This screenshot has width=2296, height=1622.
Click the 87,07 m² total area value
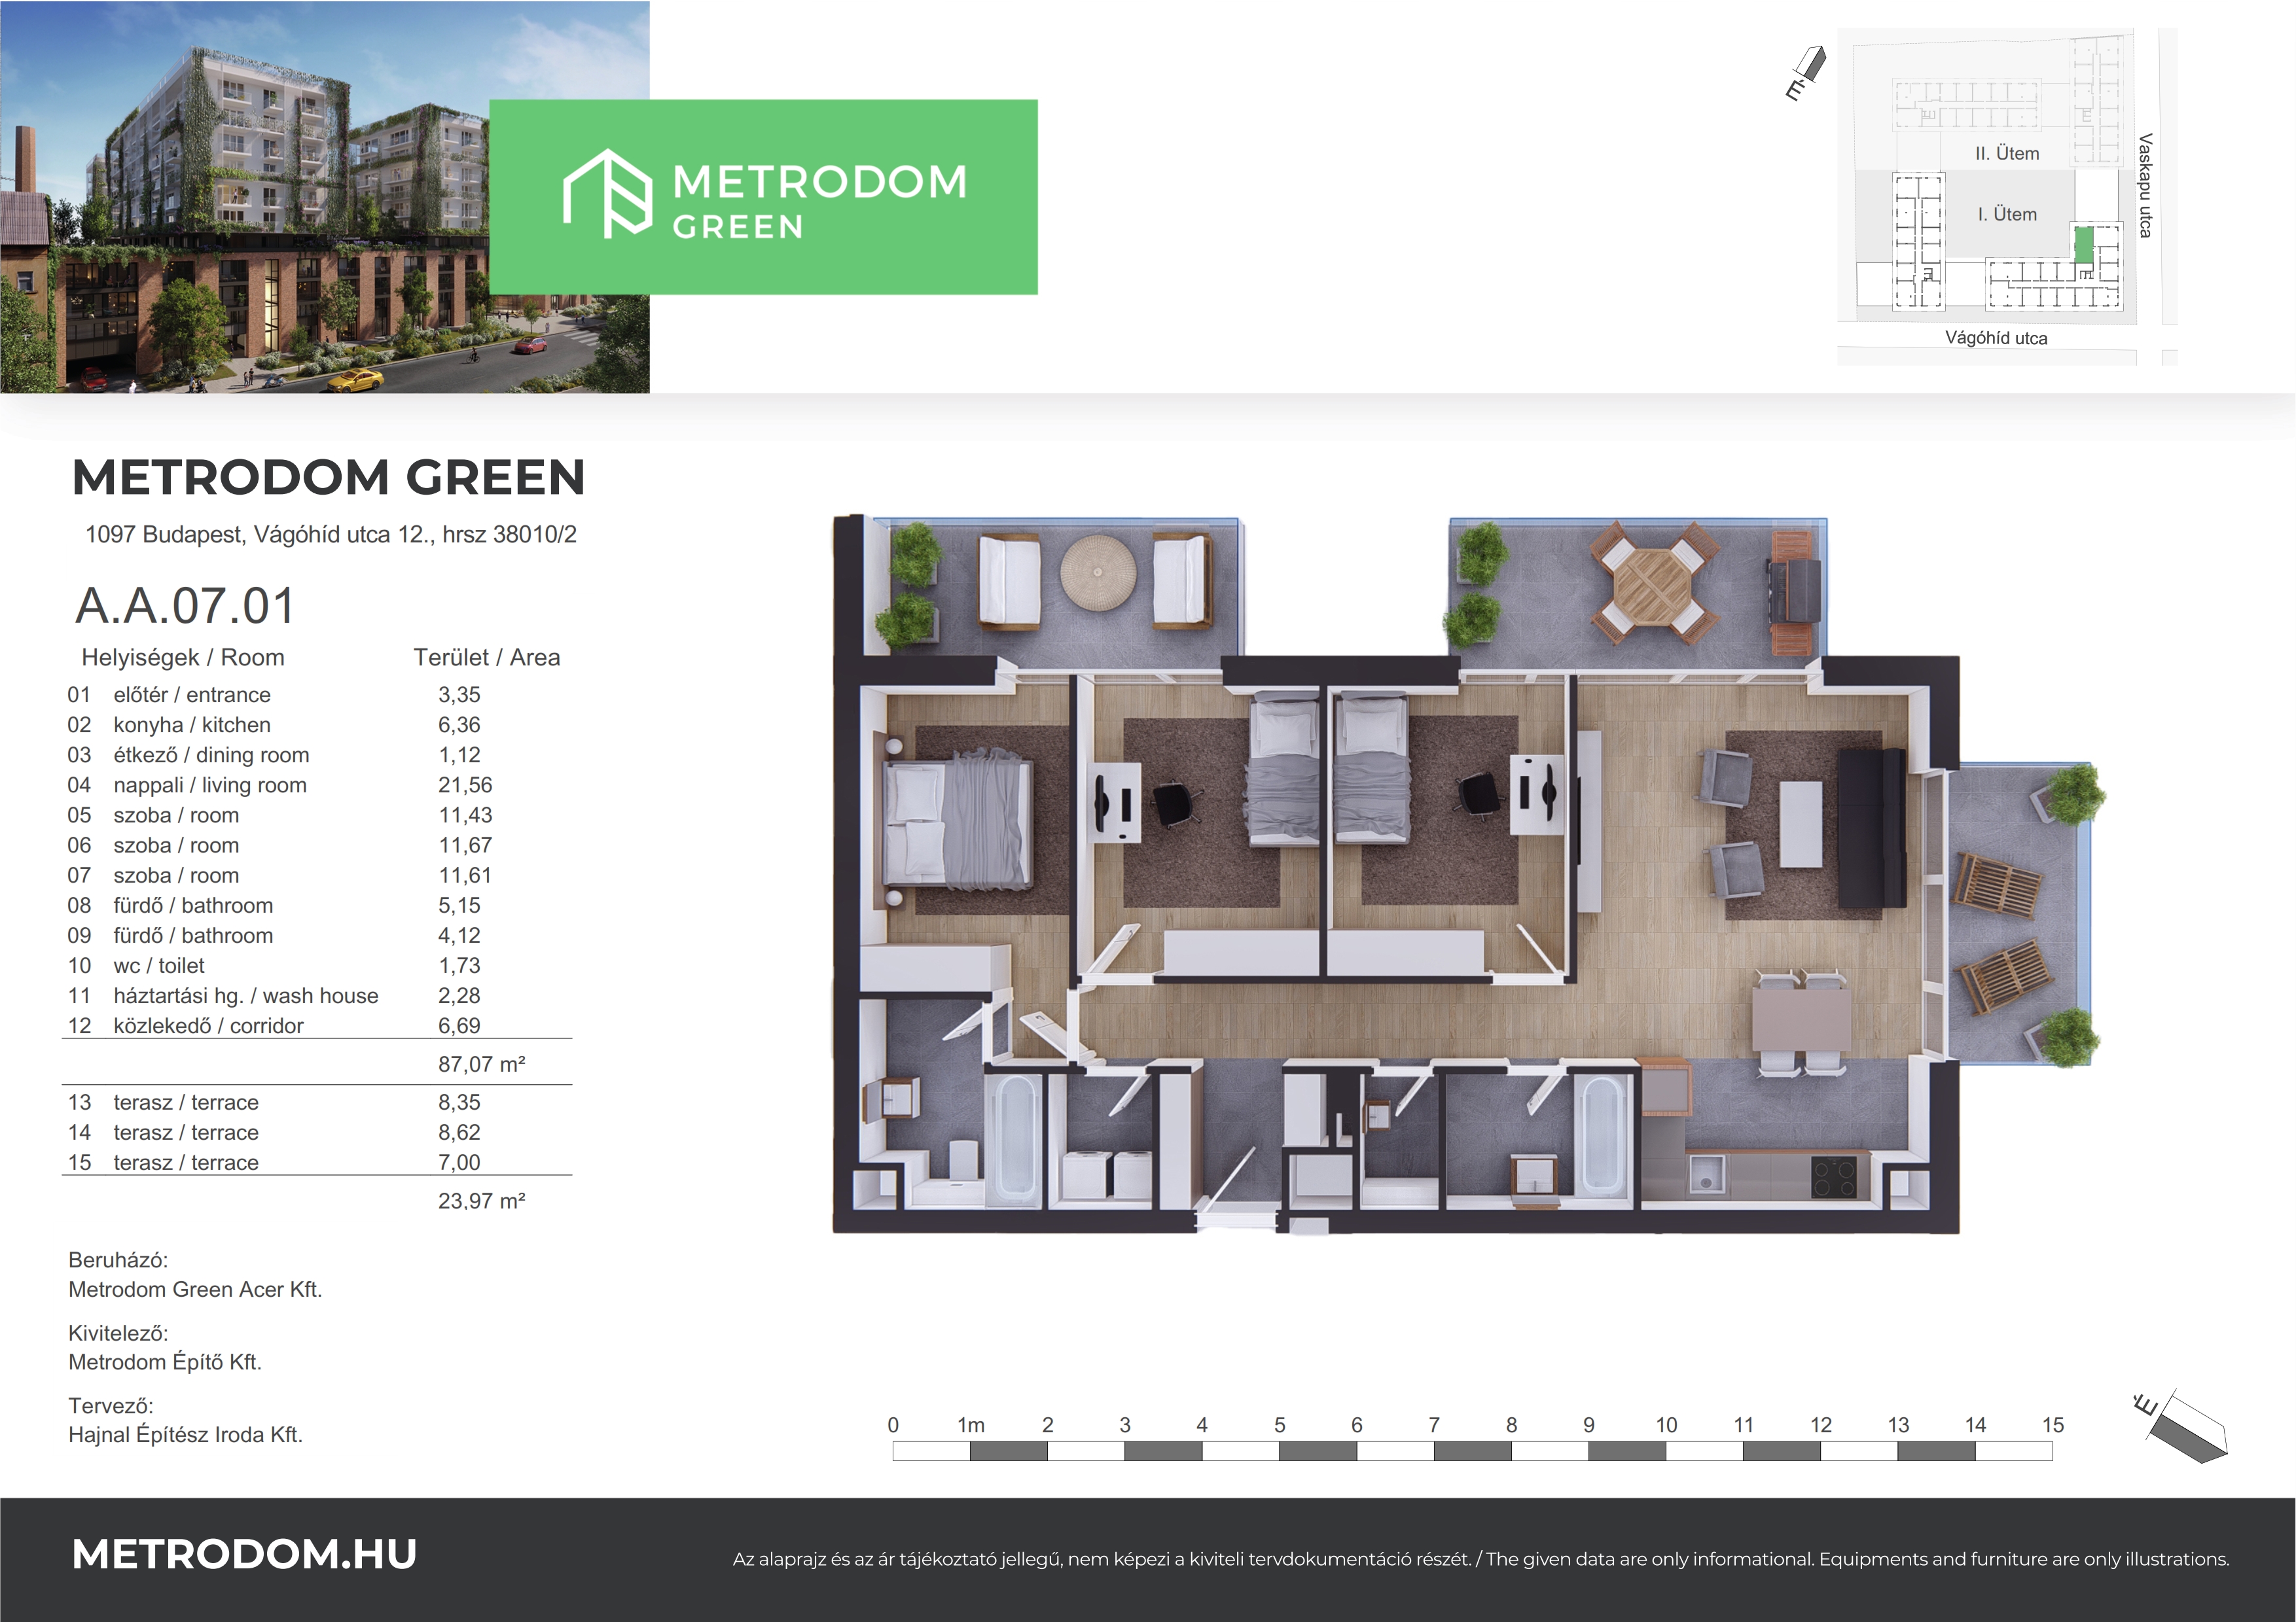click(481, 1065)
